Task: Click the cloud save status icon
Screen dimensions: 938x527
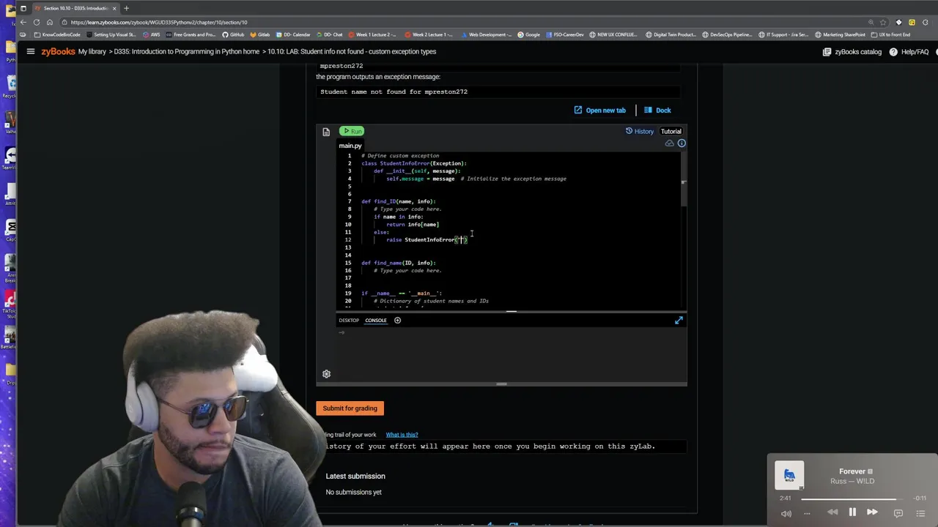Action: point(669,143)
